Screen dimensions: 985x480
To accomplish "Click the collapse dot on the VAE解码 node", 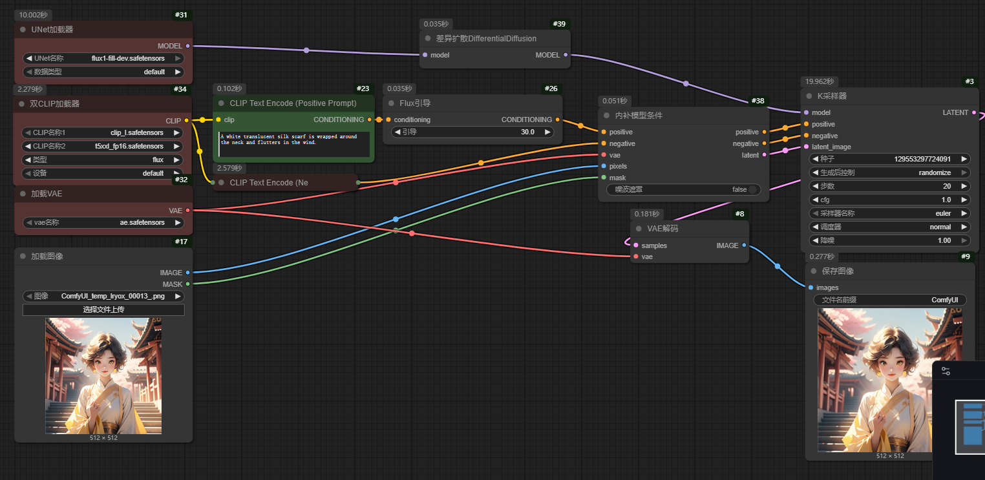I will coord(639,229).
